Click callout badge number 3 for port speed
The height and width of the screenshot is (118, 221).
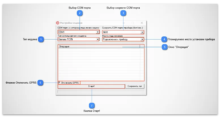pyautogui.click(x=123, y=13)
